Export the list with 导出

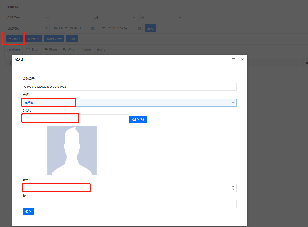(72, 39)
